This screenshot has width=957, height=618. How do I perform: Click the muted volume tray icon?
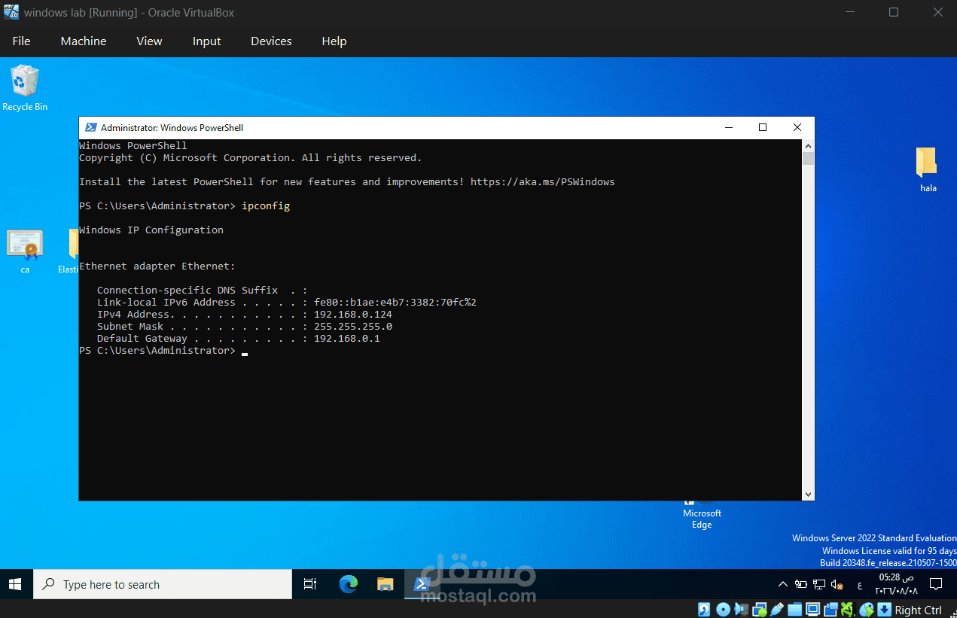[x=837, y=584]
